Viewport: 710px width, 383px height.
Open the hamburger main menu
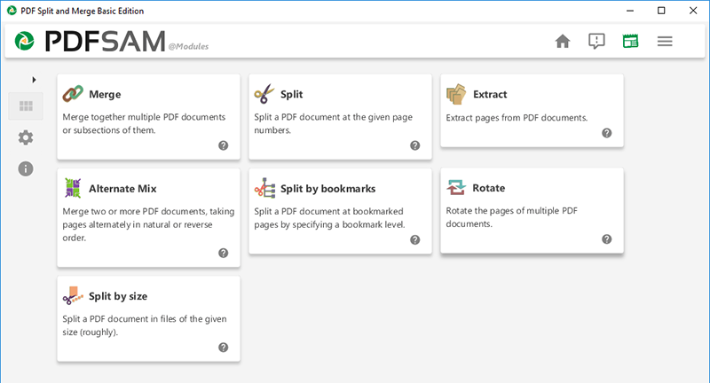coord(665,41)
